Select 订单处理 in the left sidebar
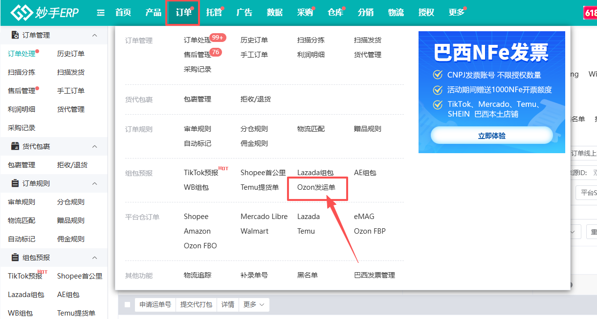Image resolution: width=597 pixels, height=319 pixels. [22, 54]
